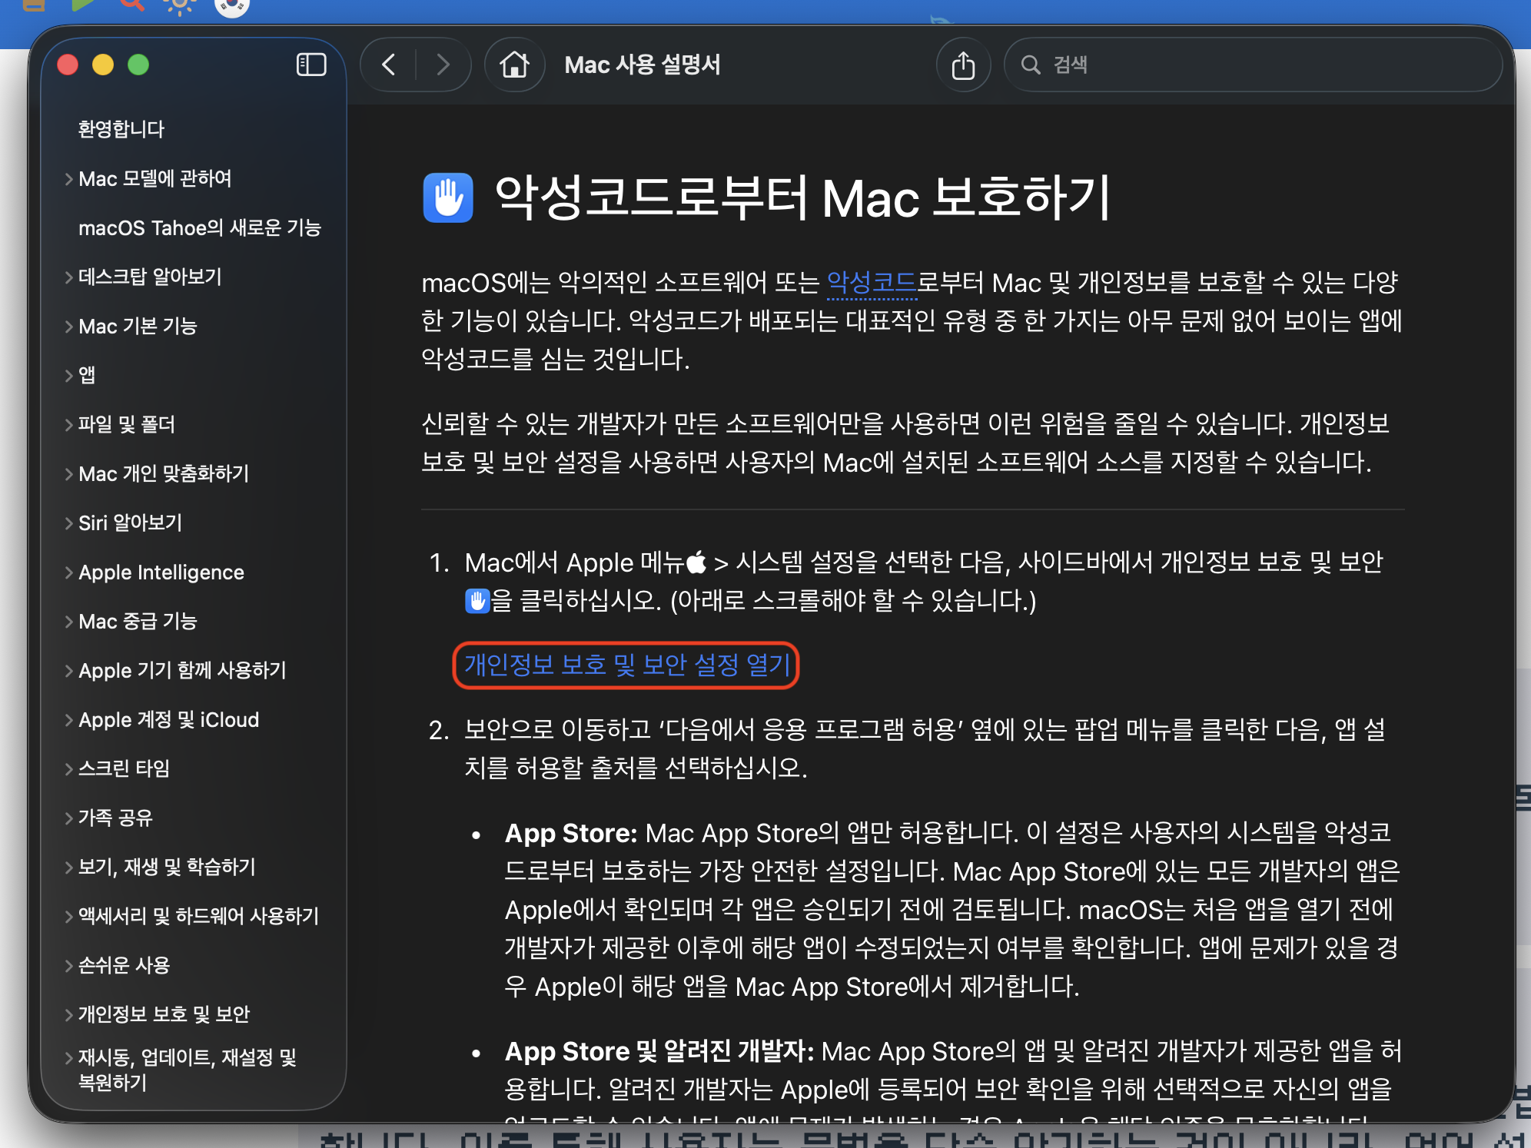Viewport: 1531px width, 1148px height.
Task: Open Apple 기기 함께 사용하기 topic
Action: click(182, 670)
